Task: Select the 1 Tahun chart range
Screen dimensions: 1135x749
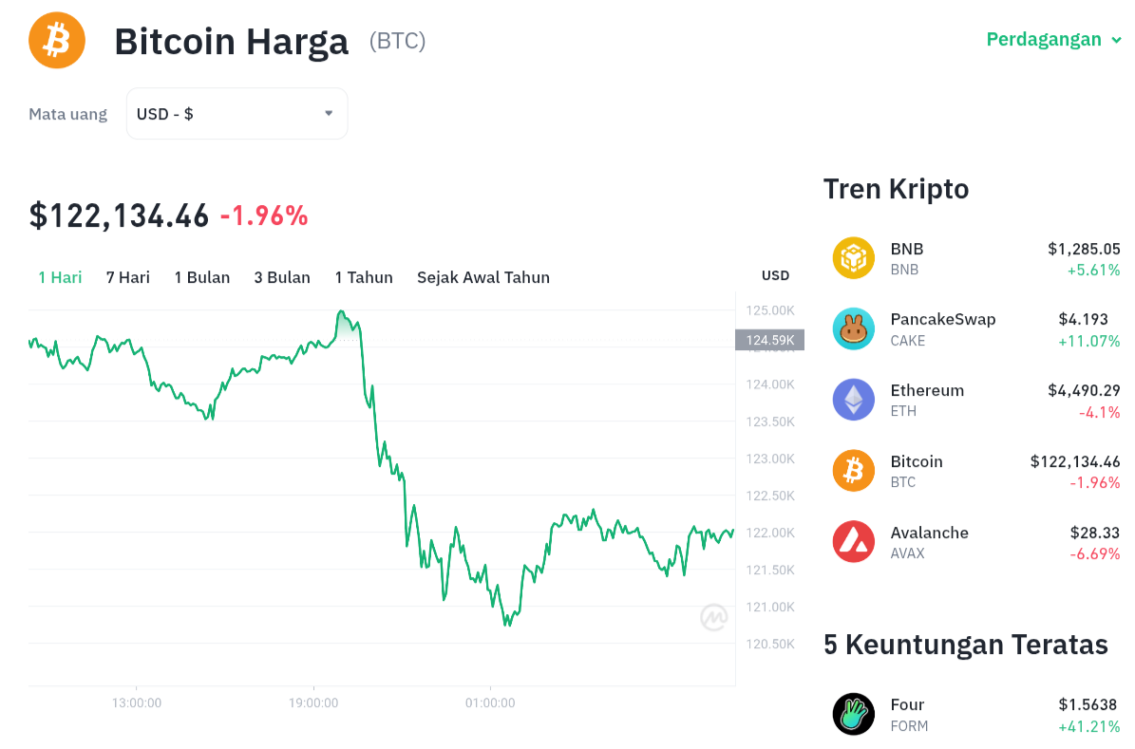Action: (x=364, y=277)
